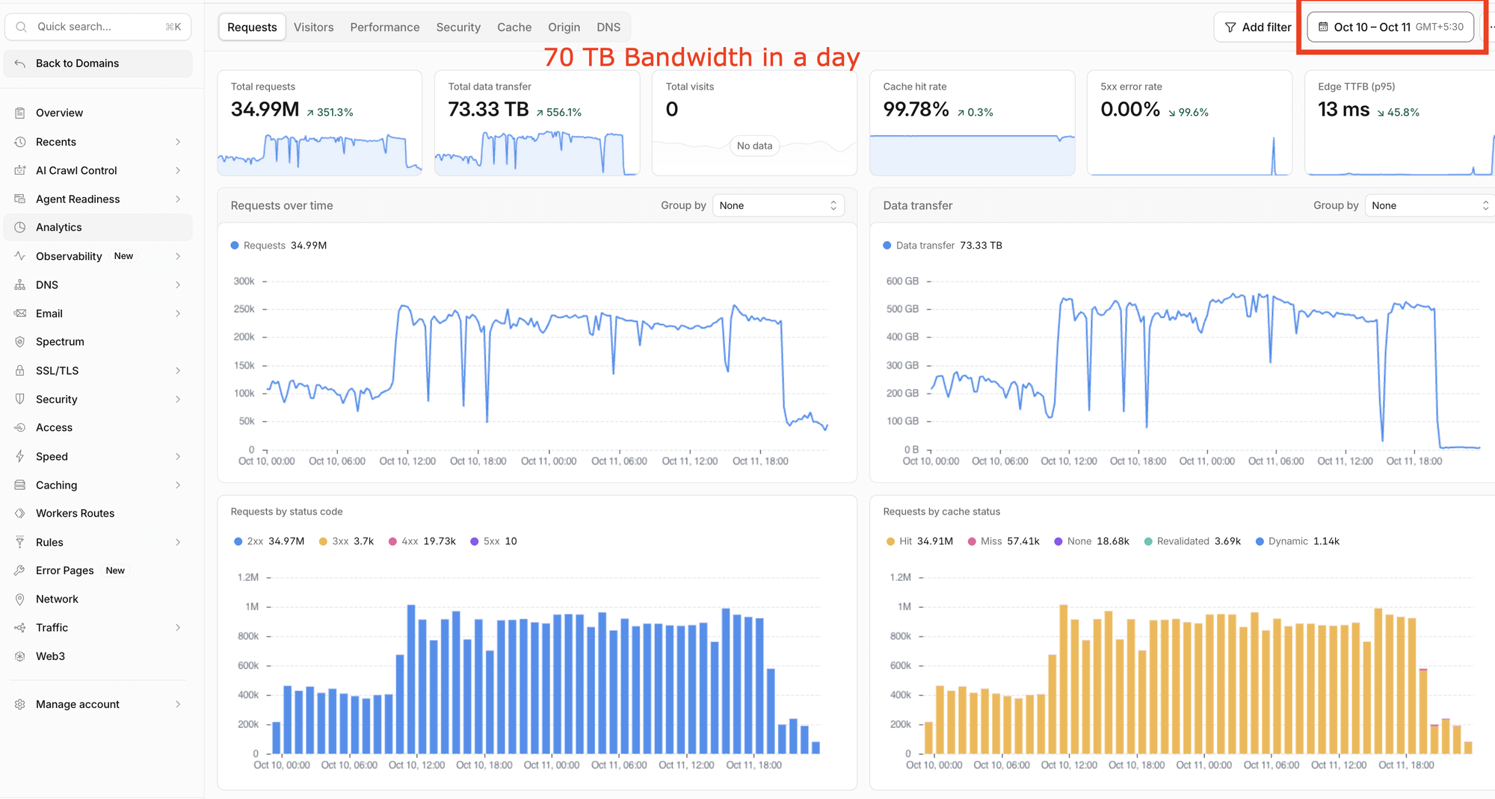Switch to the Visitors tab
The image size is (1495, 799).
(x=313, y=27)
